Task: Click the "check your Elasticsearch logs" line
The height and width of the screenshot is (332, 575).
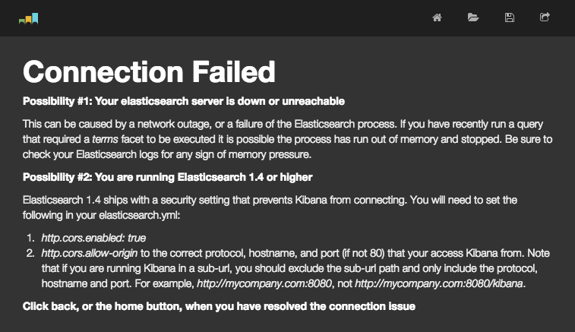Action: (x=152, y=154)
